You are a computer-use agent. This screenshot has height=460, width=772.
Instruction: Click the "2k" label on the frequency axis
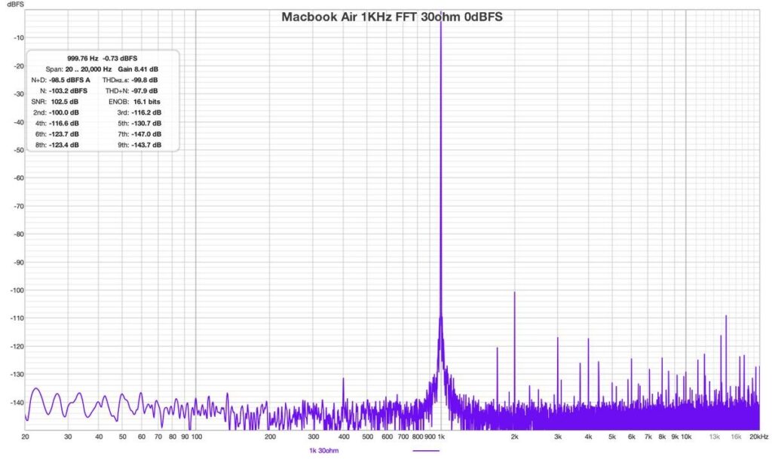(514, 437)
